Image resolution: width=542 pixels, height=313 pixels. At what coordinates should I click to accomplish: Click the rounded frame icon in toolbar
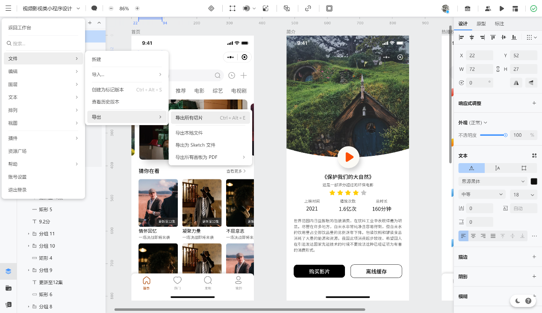pos(329,8)
